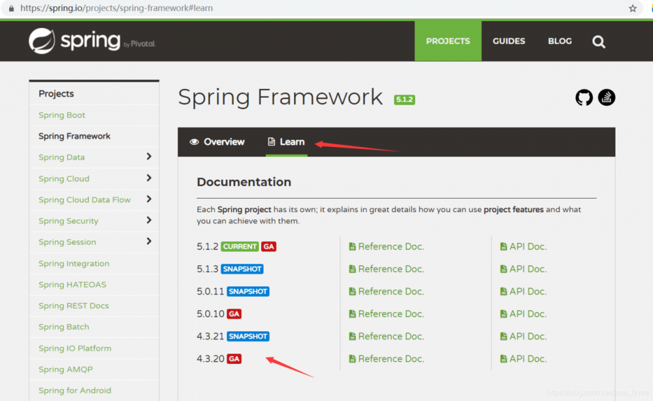This screenshot has height=401, width=653.
Task: Click file icon of 4.3.20 API Doc
Action: pos(503,359)
